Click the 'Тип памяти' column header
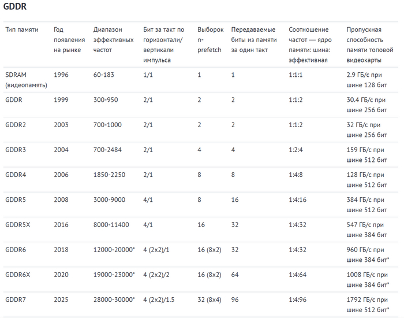404x318 pixels. (22, 29)
